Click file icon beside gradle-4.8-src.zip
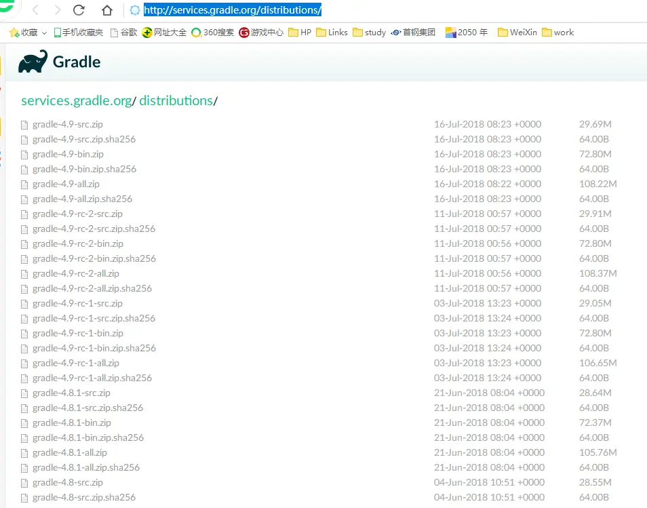This screenshot has height=508, width=647. point(24,482)
